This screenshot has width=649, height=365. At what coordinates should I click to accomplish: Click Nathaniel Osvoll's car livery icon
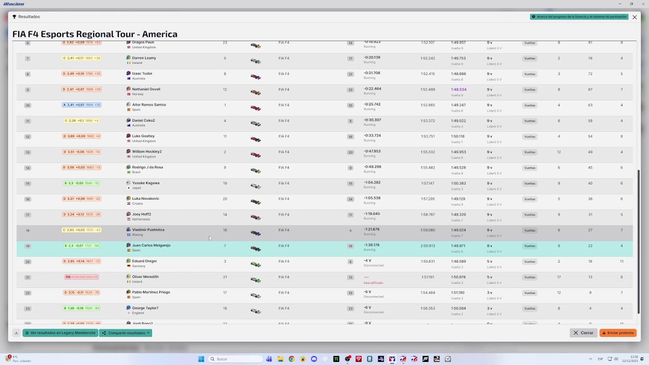click(256, 93)
